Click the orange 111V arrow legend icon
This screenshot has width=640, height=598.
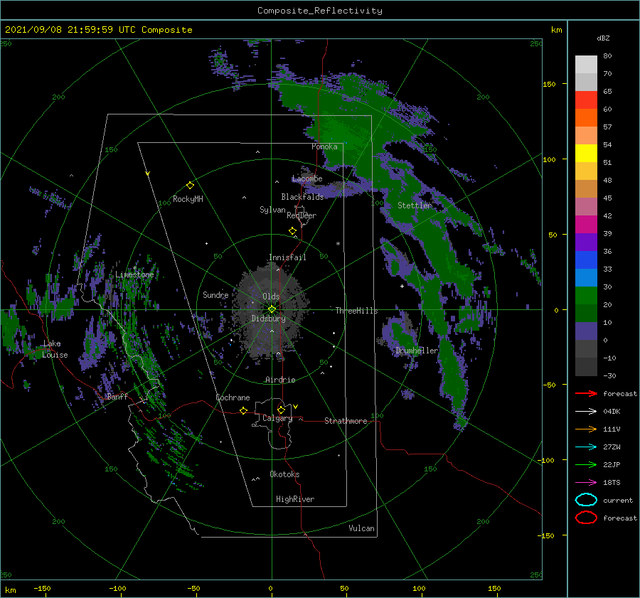[586, 429]
